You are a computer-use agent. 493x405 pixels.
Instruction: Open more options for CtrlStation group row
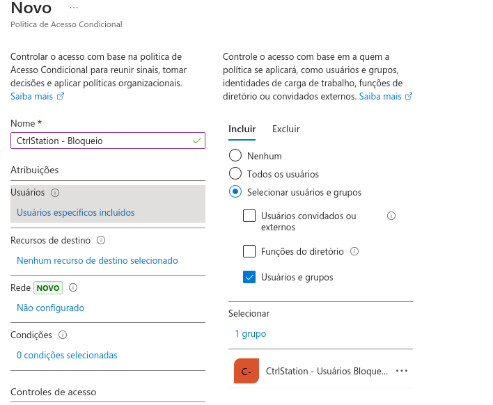(402, 371)
